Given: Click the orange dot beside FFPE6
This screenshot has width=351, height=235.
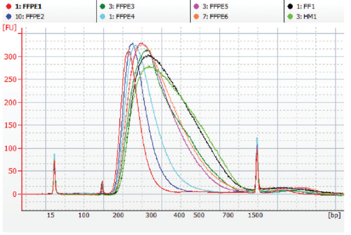Looking at the screenshot, I should 196,16.
